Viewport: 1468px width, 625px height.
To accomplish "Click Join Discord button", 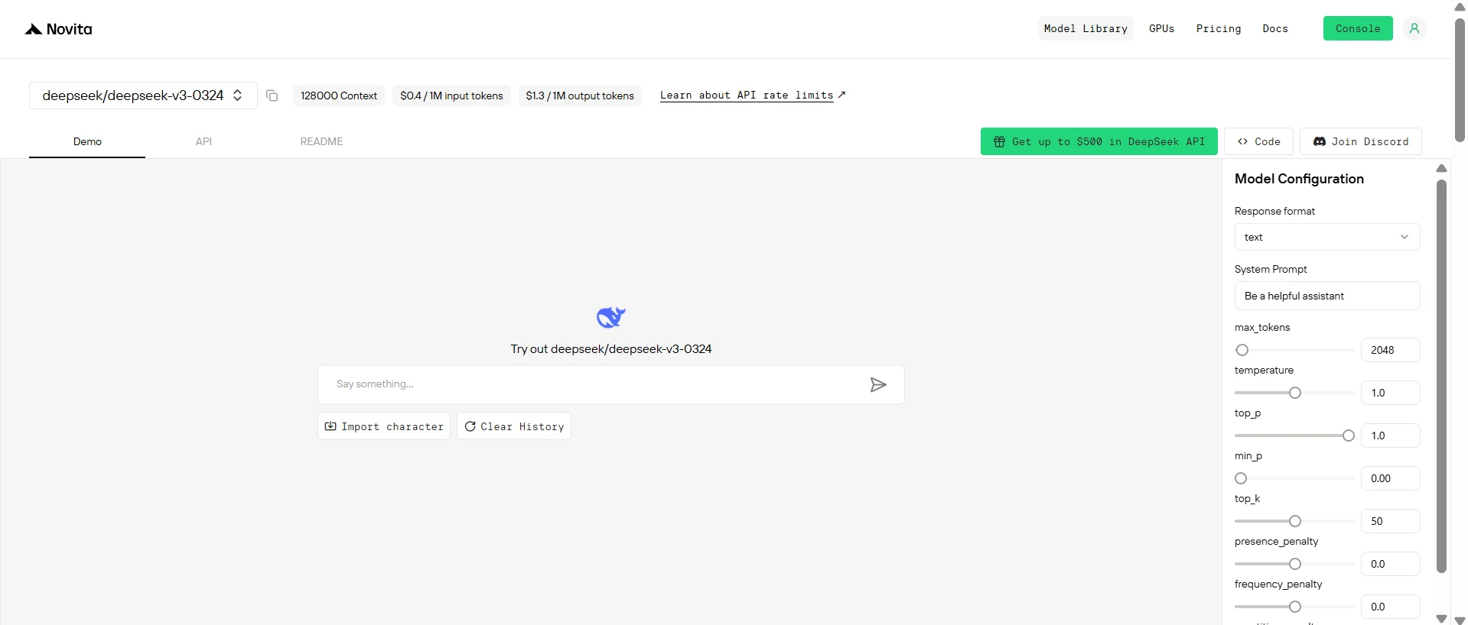I will [1361, 141].
